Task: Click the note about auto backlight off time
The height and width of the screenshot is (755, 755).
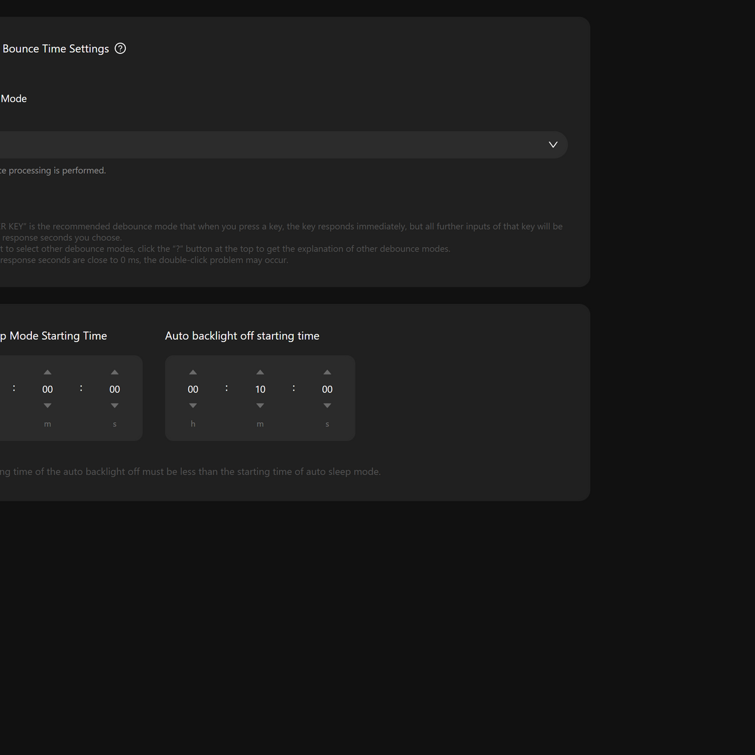Action: (190, 472)
